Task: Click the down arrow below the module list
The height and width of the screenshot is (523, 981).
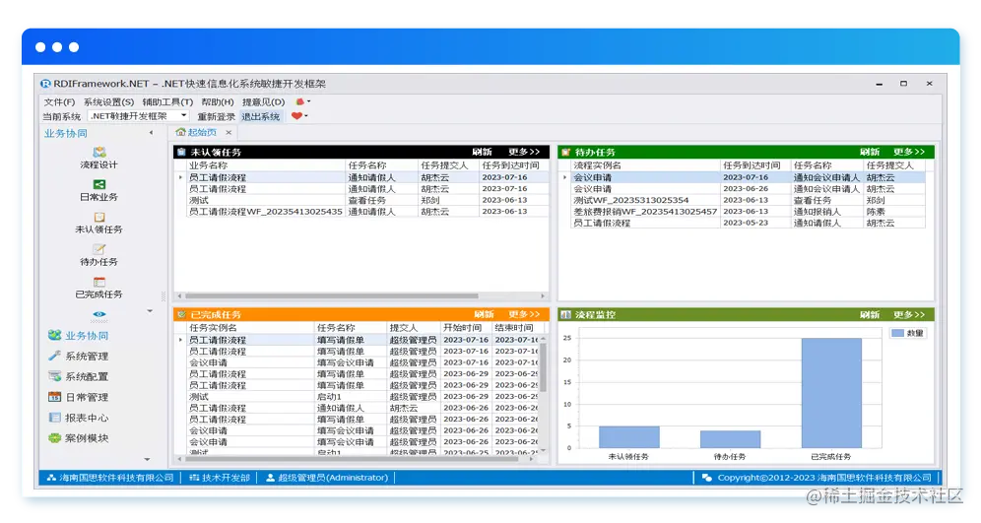Action: [147, 459]
